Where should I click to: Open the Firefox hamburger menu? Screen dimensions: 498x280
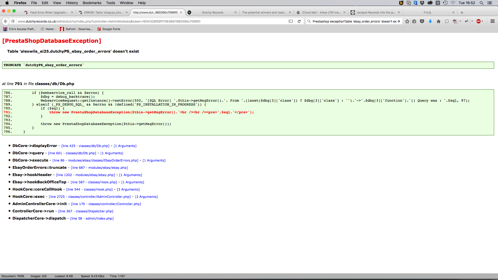point(493,21)
